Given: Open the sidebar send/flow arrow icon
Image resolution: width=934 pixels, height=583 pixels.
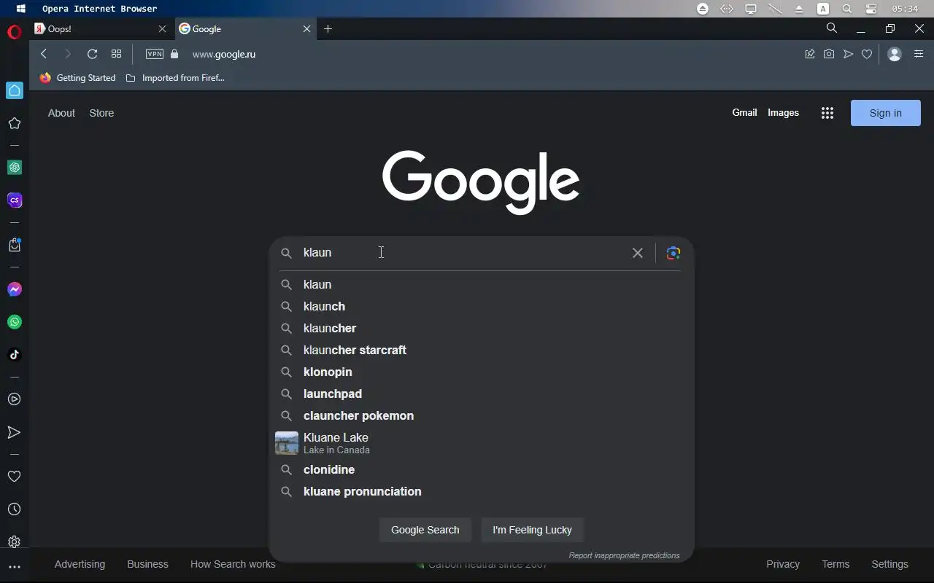Looking at the screenshot, I should pos(14,433).
